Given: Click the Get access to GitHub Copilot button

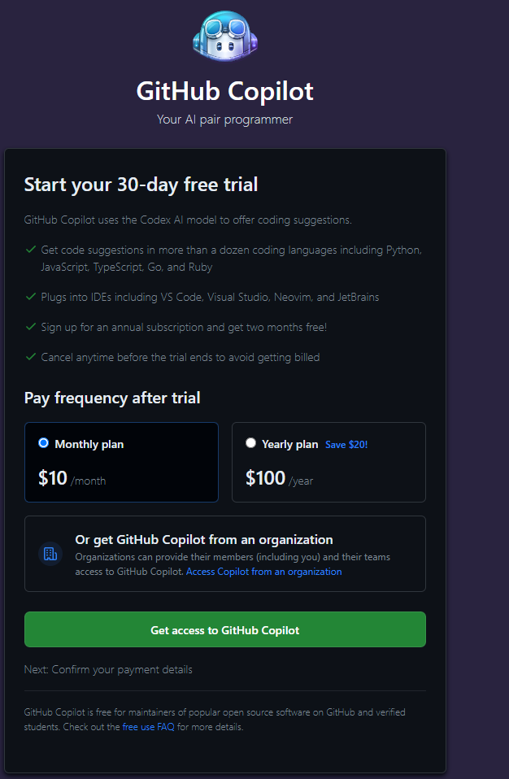Looking at the screenshot, I should click(224, 629).
